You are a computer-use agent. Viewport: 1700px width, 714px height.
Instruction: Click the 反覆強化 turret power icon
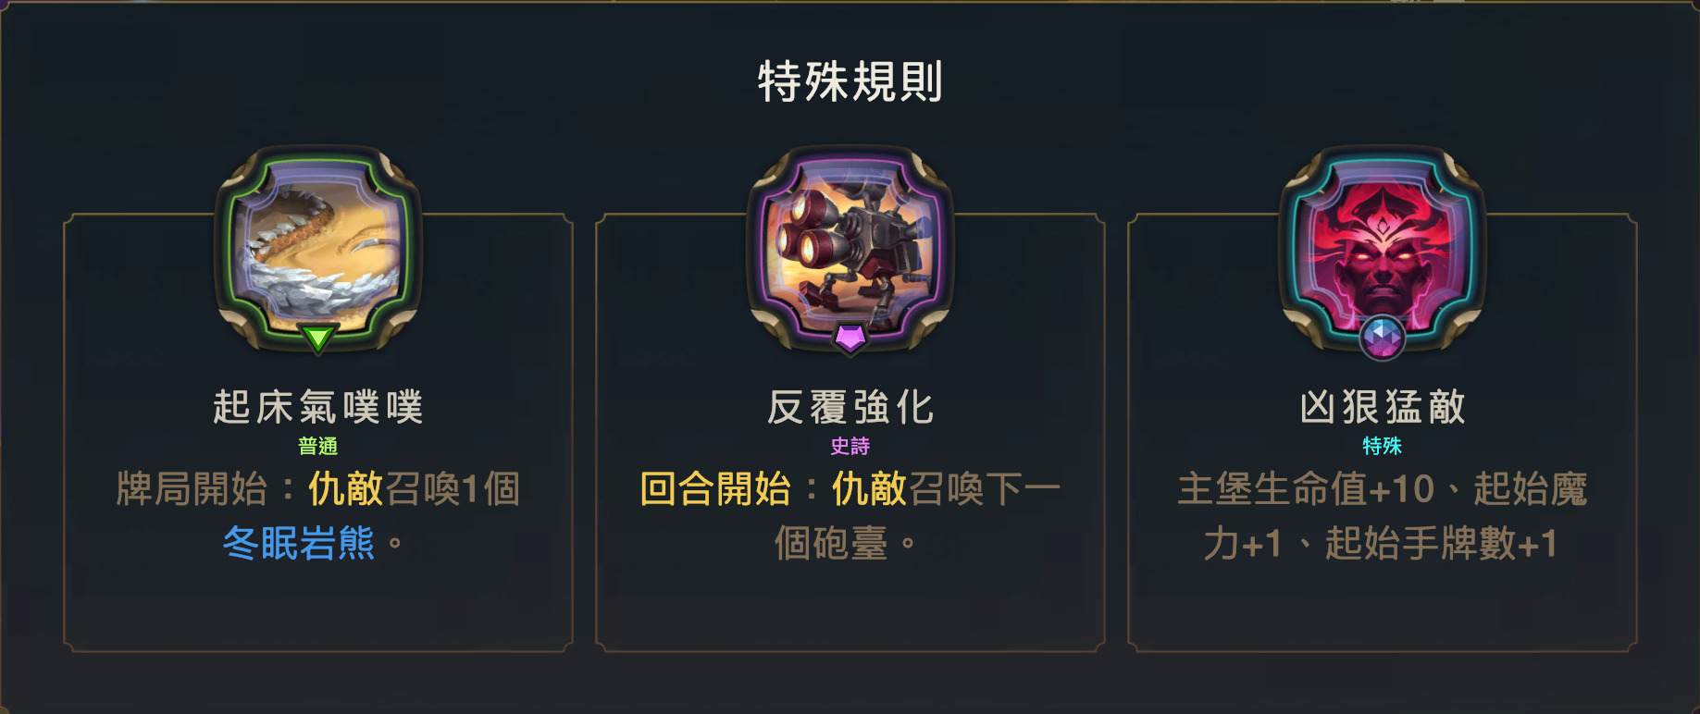tap(850, 248)
